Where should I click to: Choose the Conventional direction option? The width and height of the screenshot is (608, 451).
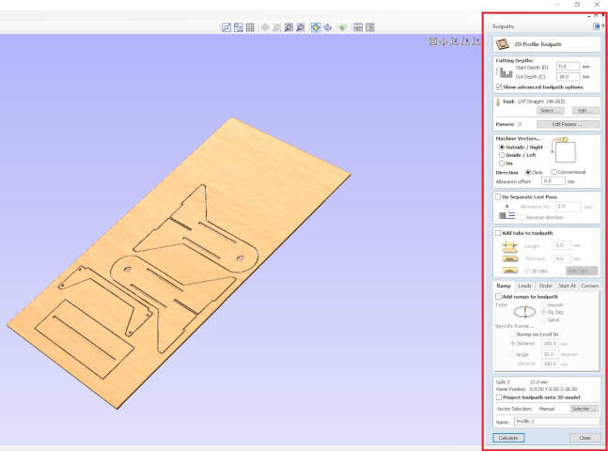[554, 172]
